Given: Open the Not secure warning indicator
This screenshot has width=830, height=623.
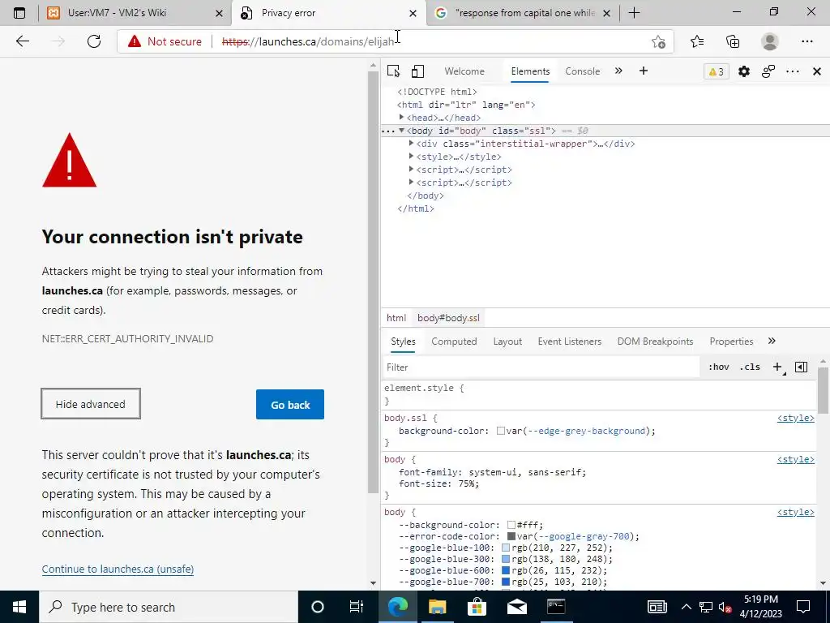Looking at the screenshot, I should coord(165,41).
